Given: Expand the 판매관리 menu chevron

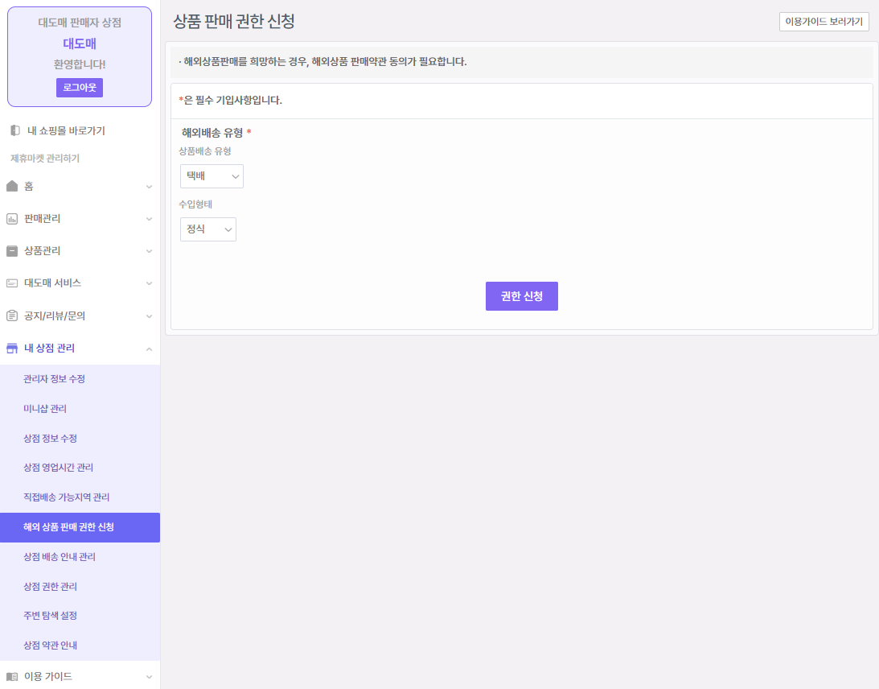Looking at the screenshot, I should pos(149,219).
